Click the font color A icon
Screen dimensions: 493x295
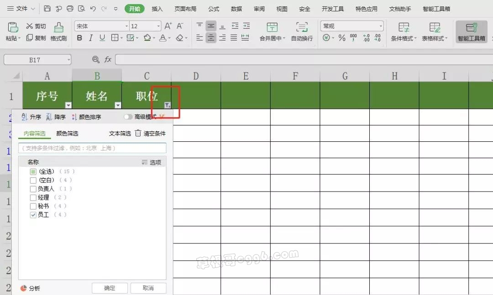tap(163, 38)
